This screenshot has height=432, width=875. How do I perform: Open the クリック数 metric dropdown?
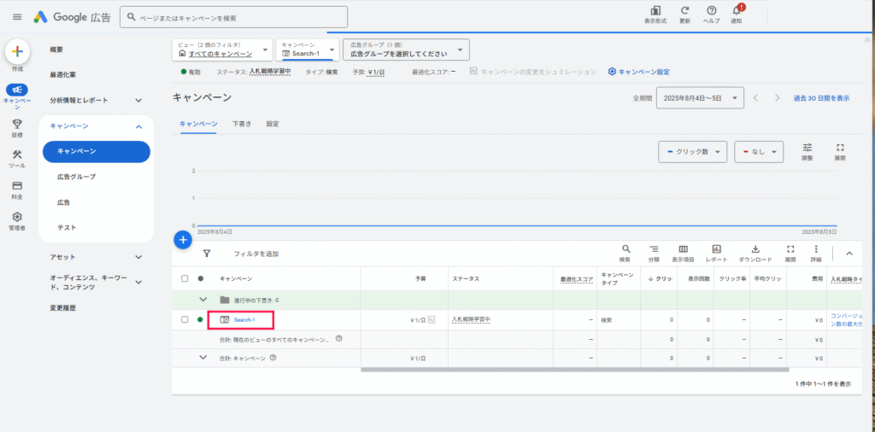[692, 152]
